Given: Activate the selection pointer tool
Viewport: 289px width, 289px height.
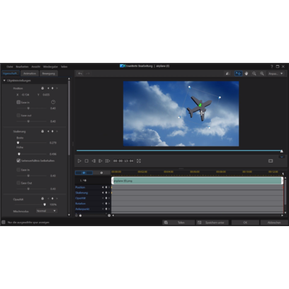Looking at the screenshot, I should tap(238, 74).
